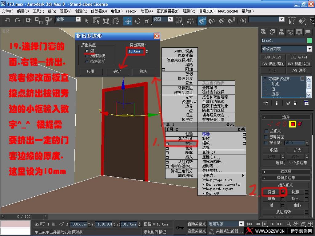This screenshot has width=315, height=236.
Task: Open the 修改器列表 dropdown
Action: click(286, 49)
